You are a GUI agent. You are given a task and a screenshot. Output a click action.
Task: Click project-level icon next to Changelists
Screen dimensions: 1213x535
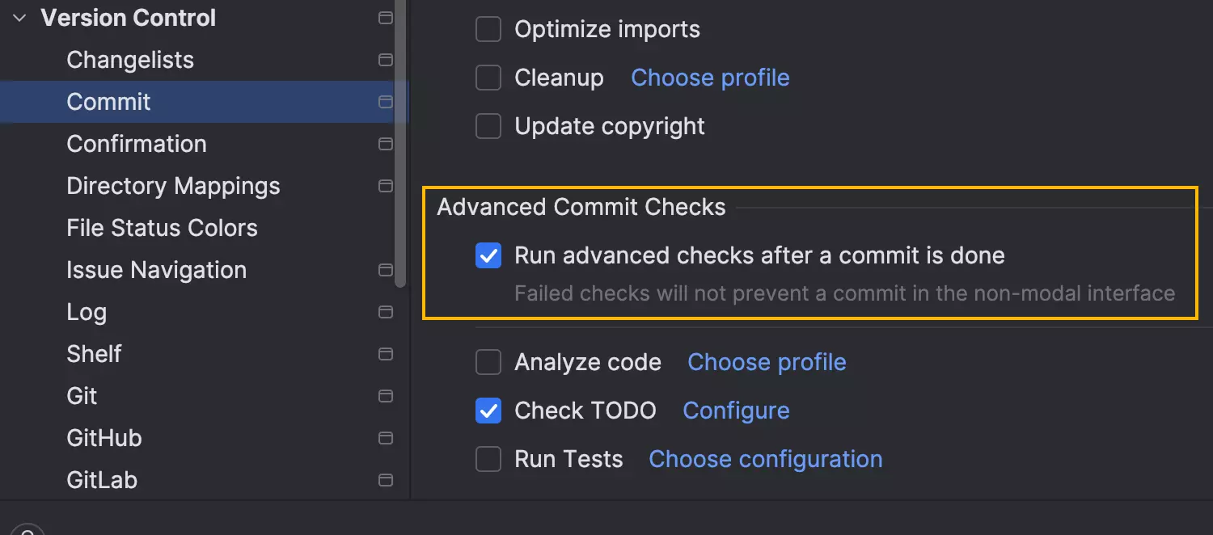tap(386, 60)
